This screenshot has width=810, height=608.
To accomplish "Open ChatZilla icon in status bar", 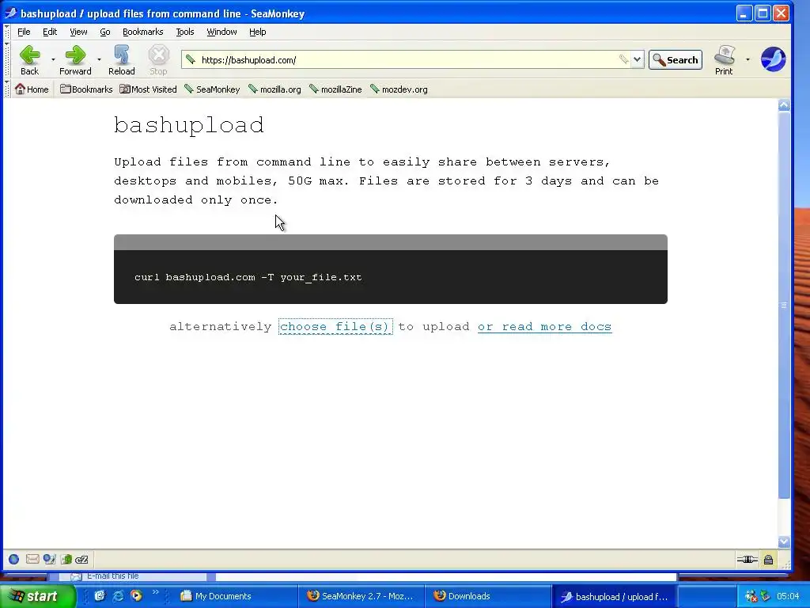I will tap(81, 559).
